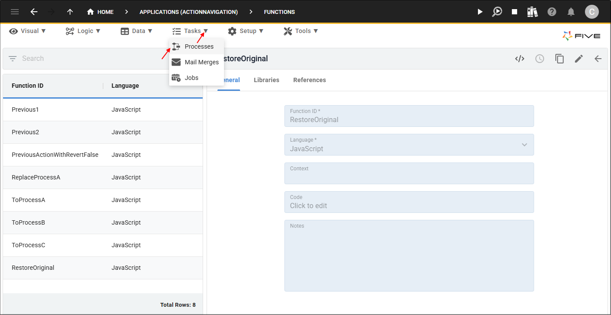
Task: Stop the application with stop icon
Action: [514, 12]
